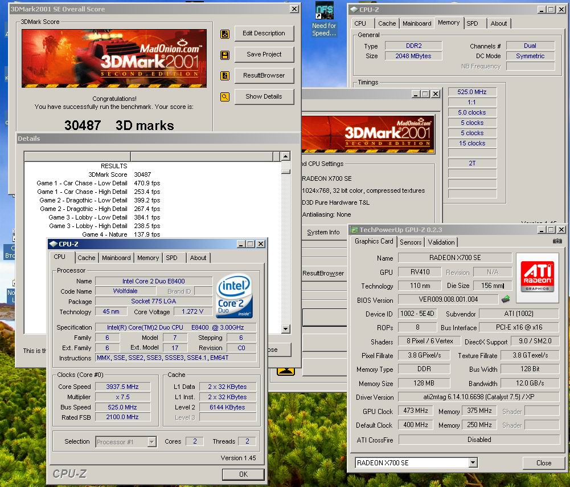Image resolution: width=570 pixels, height=487 pixels.
Task: Click the ATI CrossFire Disabled field
Action: pos(479,440)
